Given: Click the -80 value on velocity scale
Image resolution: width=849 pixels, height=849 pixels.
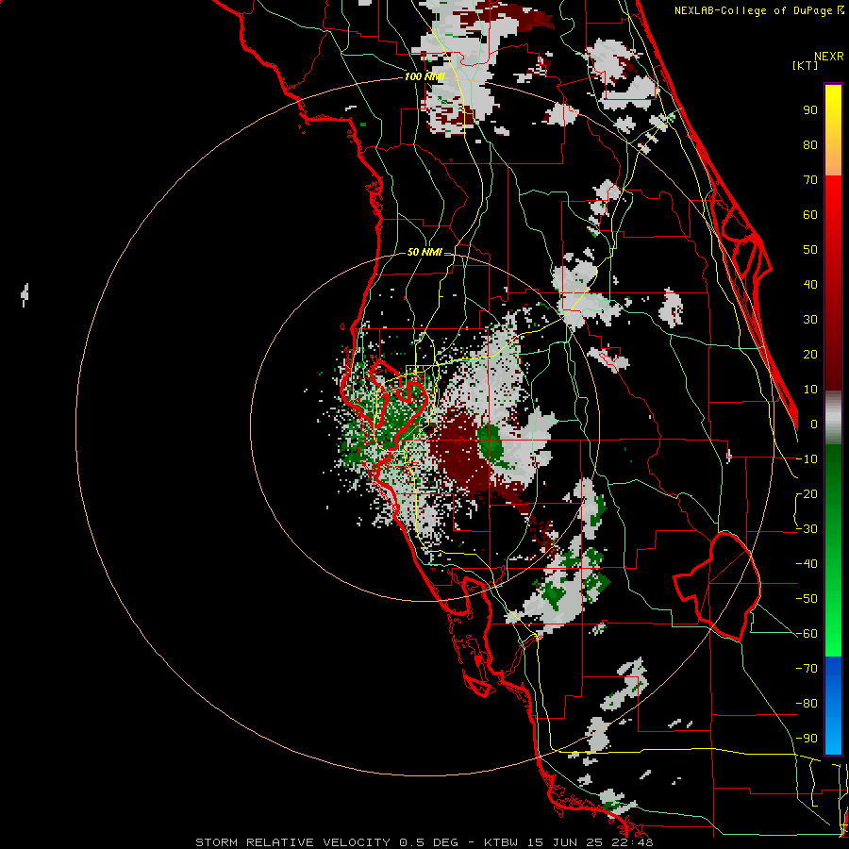Looking at the screenshot, I should tap(807, 704).
